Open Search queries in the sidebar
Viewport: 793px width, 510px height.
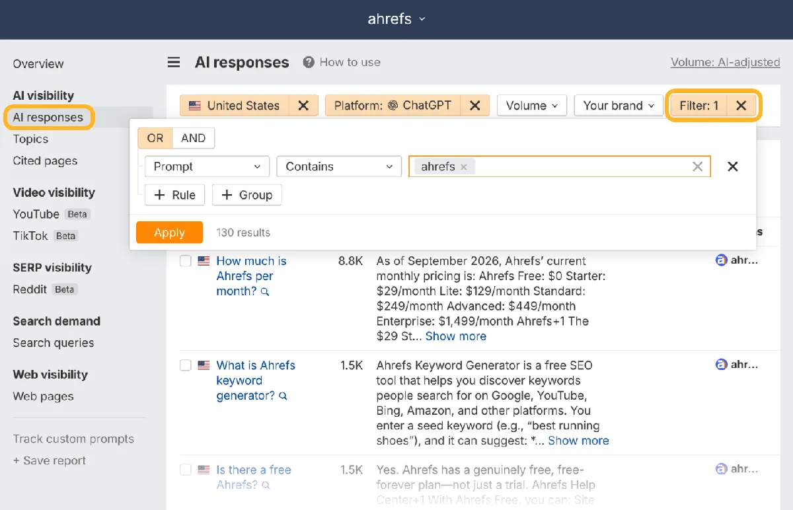54,343
